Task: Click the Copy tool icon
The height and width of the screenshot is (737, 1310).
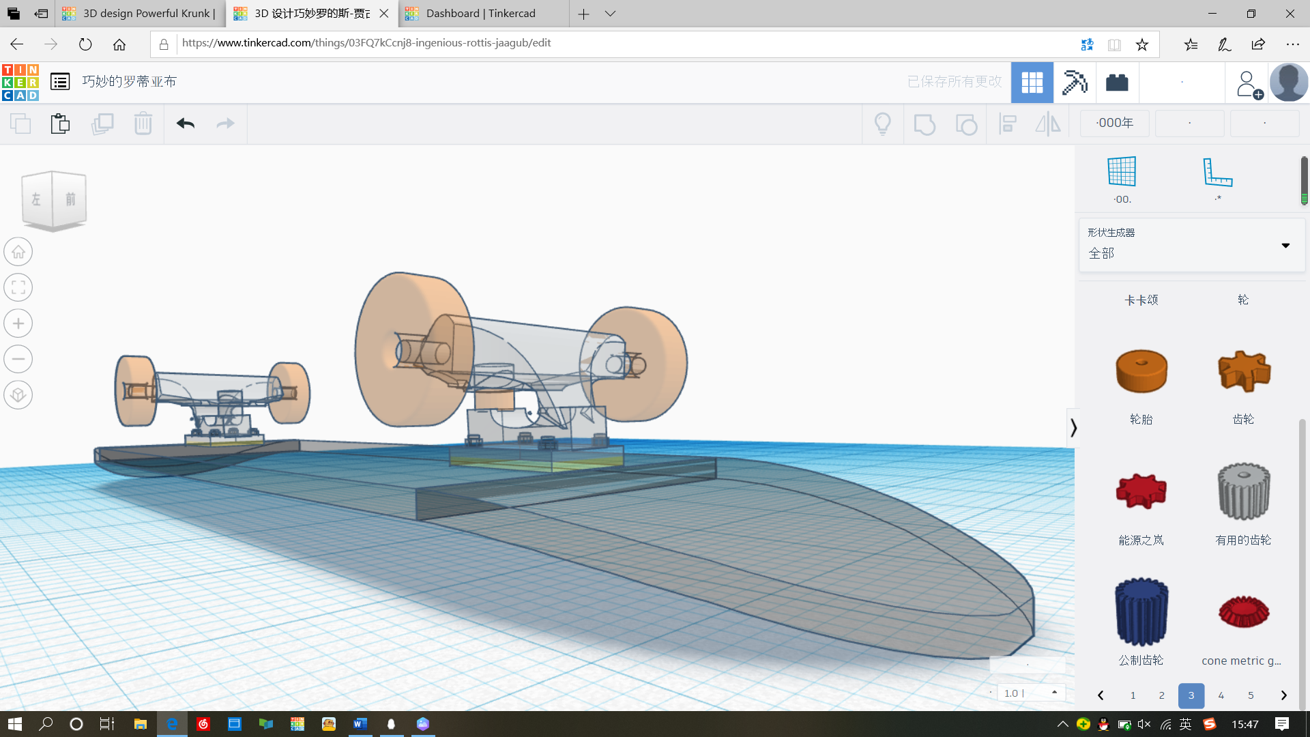Action: click(x=20, y=124)
